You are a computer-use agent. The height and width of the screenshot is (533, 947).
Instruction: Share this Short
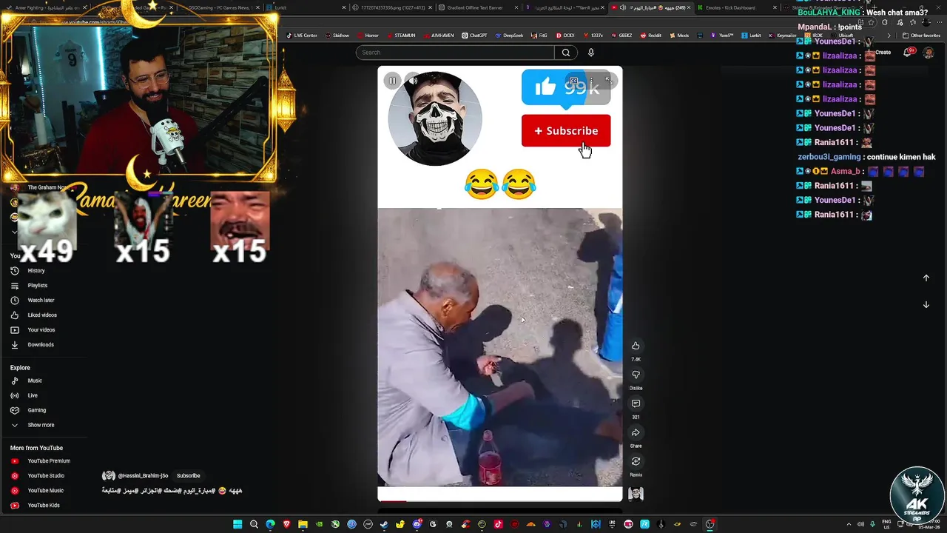click(636, 432)
